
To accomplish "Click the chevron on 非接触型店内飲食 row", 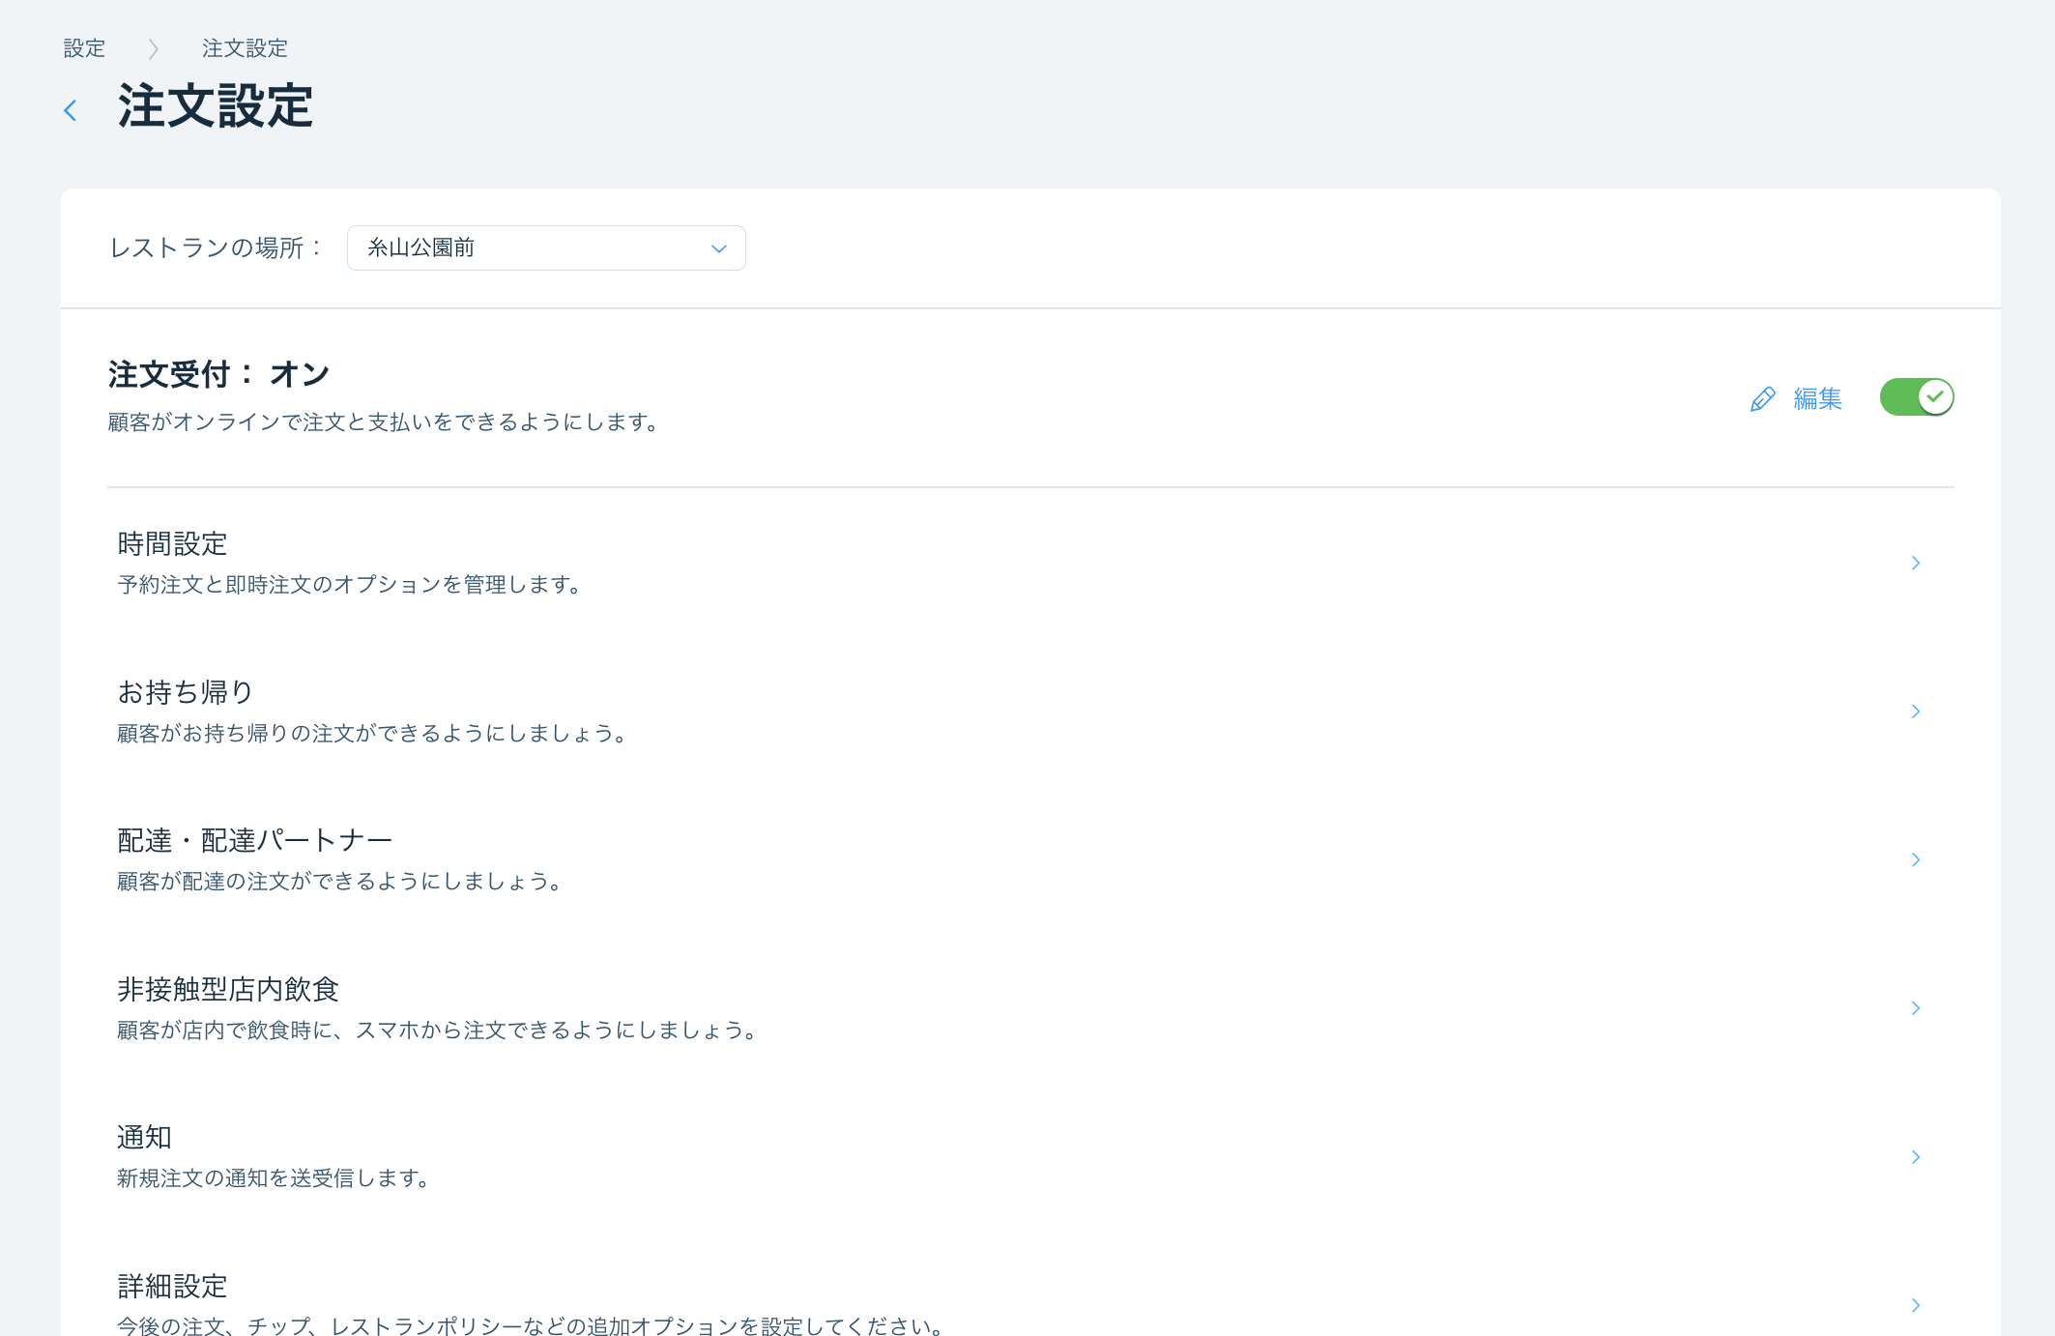I will coord(1915,1008).
